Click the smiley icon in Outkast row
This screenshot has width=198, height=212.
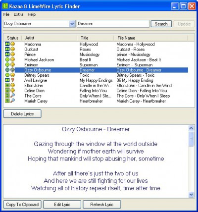[x=12, y=49]
